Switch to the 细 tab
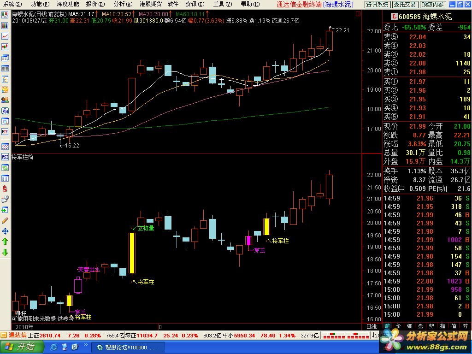This screenshot has height=354, width=472. [409, 326]
